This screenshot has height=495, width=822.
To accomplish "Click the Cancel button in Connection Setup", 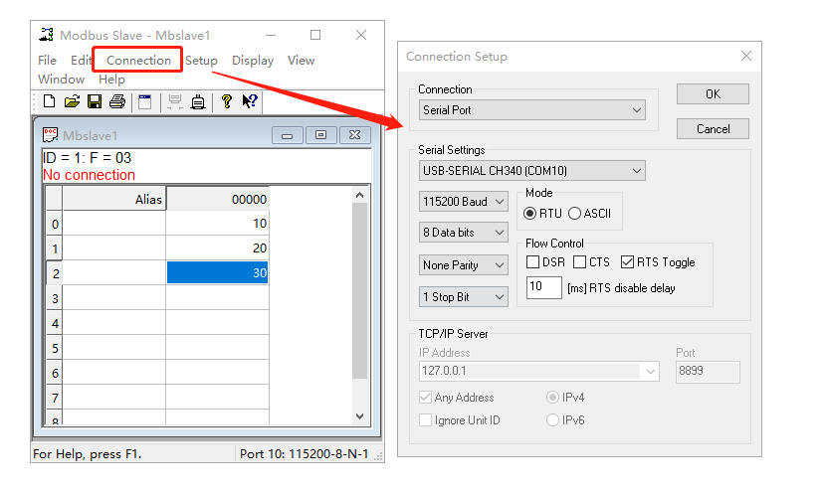I will point(713,129).
